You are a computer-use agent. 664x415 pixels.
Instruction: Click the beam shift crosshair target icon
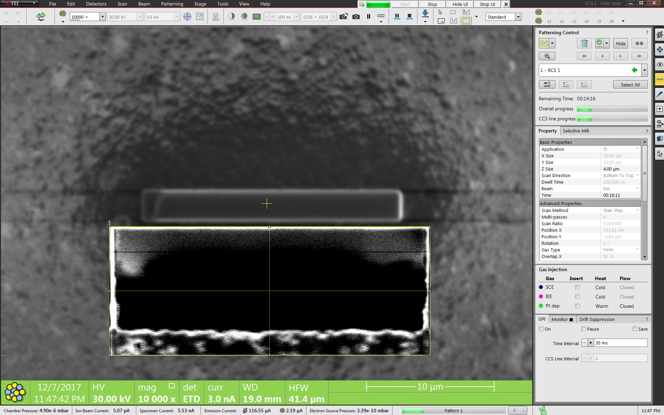pos(187,17)
